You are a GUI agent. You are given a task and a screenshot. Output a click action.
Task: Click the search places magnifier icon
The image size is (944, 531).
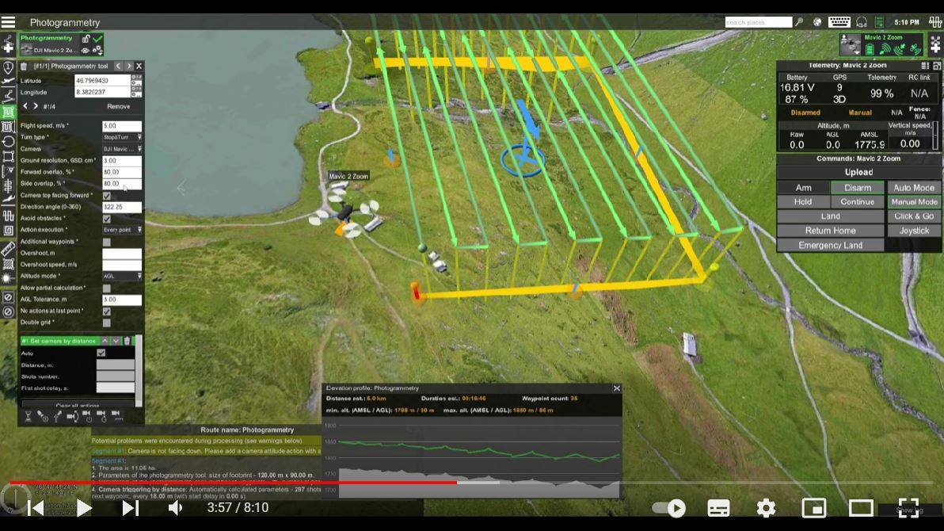coord(800,22)
